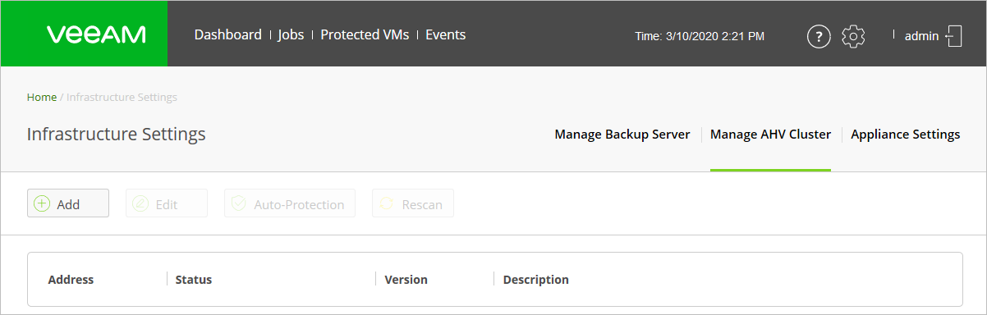Click the logout door icon
The width and height of the screenshot is (987, 315).
953,36
